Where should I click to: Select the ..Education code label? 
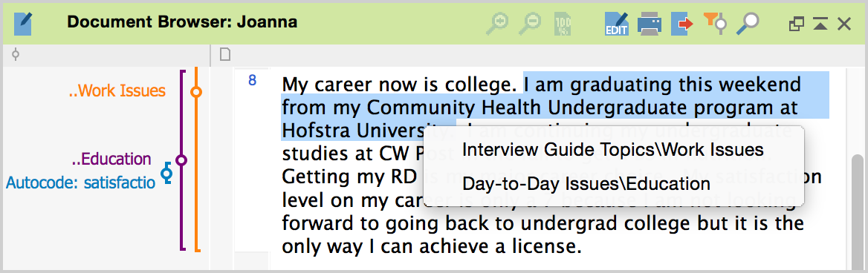coord(111,159)
